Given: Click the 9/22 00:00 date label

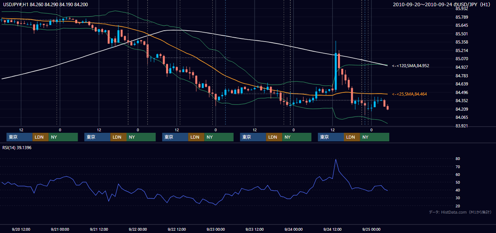Looking at the screenshot, I should click(138, 229).
